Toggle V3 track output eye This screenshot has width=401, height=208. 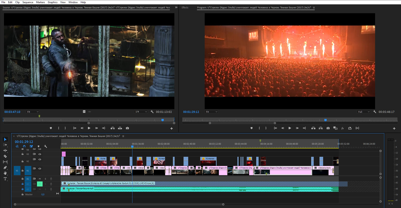point(40,154)
